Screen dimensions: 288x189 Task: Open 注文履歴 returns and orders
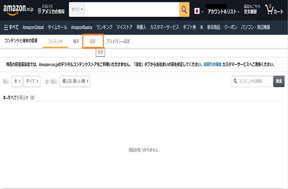tap(252, 10)
